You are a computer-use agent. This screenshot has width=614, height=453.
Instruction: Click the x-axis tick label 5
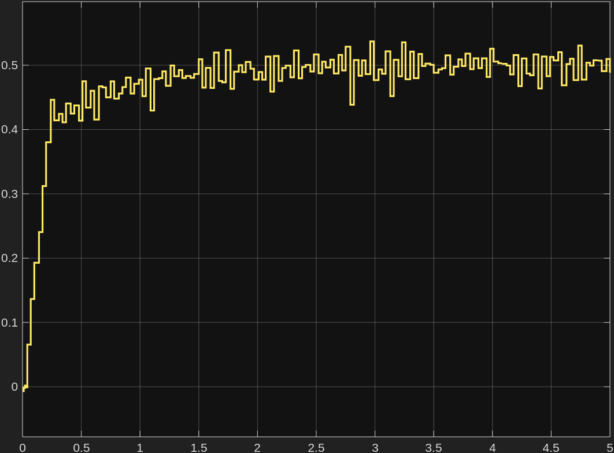coord(609,447)
